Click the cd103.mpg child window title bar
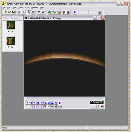The width and height of the screenshot is (131, 132). [x=64, y=18]
